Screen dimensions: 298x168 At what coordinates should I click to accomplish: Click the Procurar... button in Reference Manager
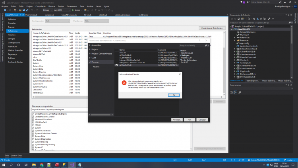click(177, 120)
